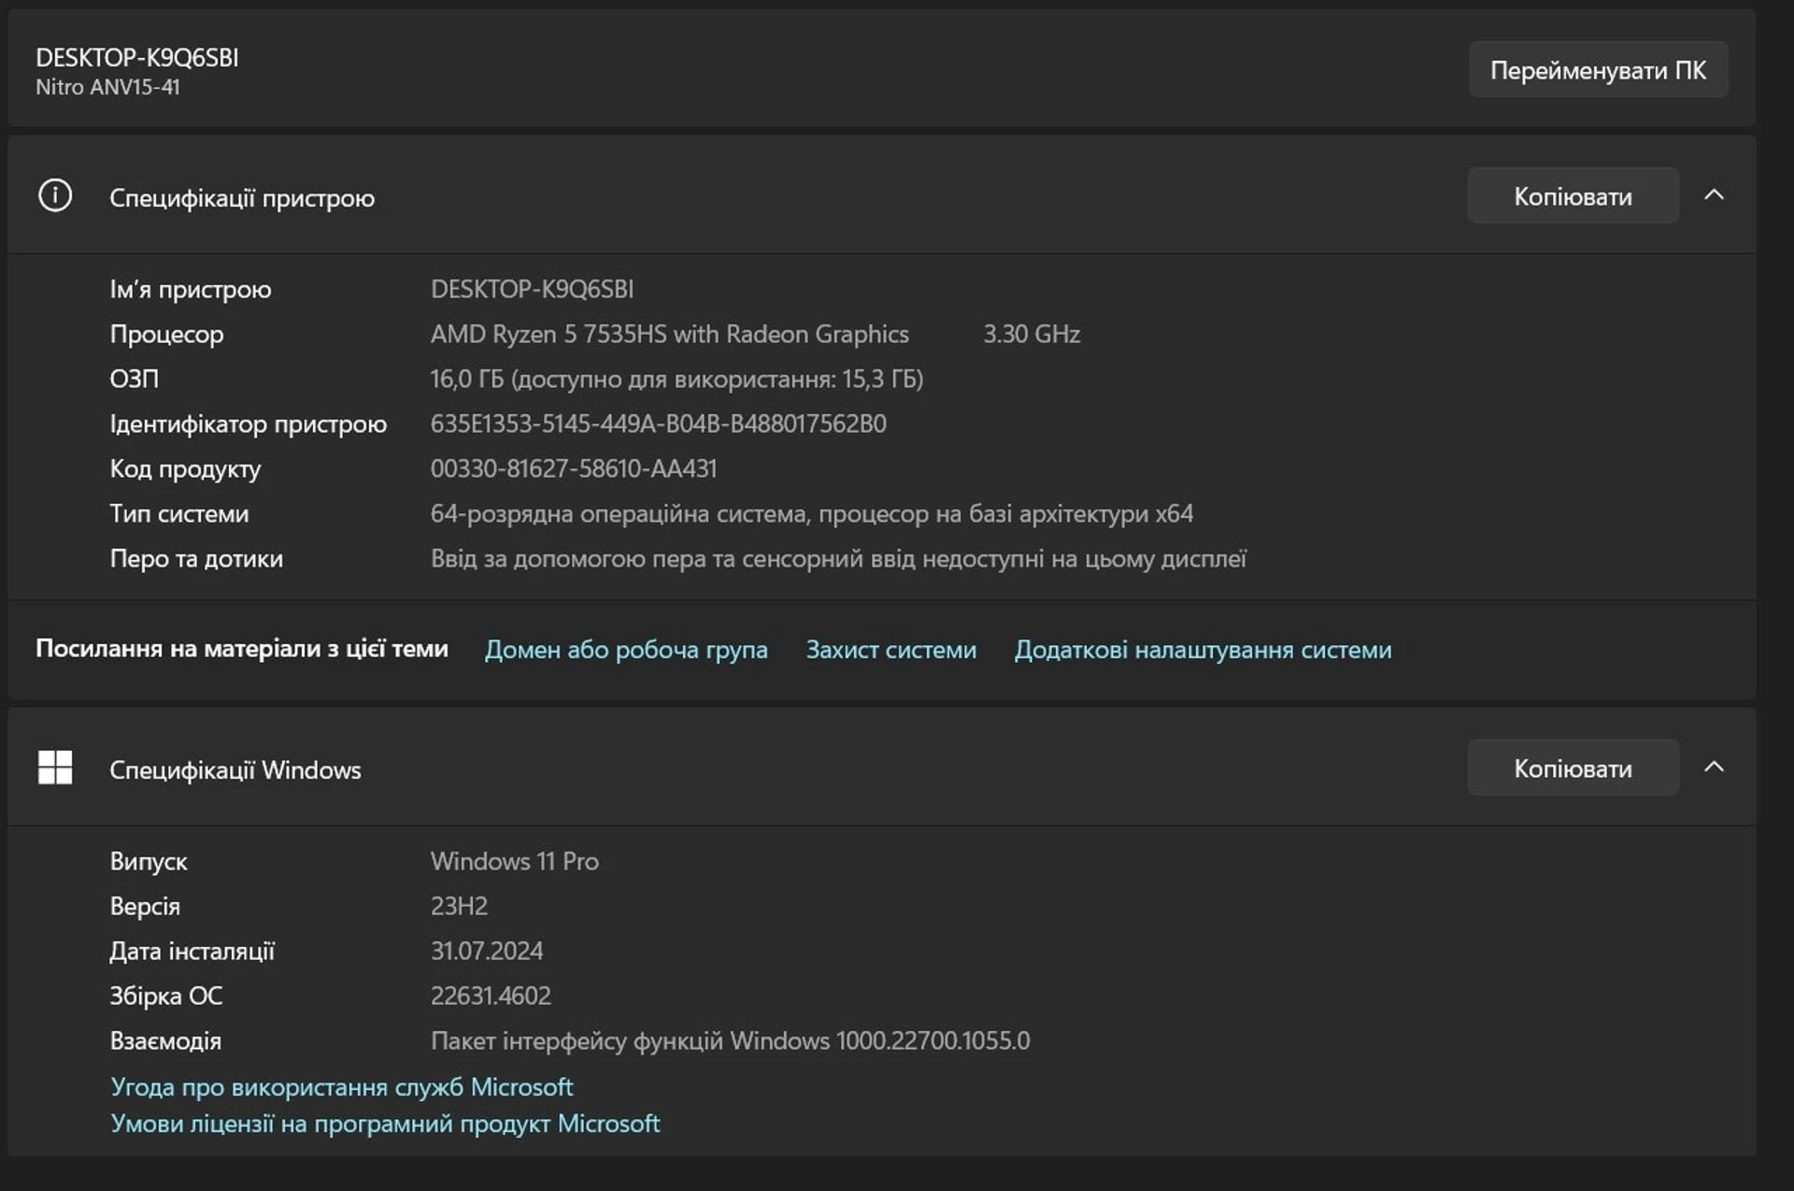
Task: Select the Nitro ANV15-41 model text
Action: [107, 87]
